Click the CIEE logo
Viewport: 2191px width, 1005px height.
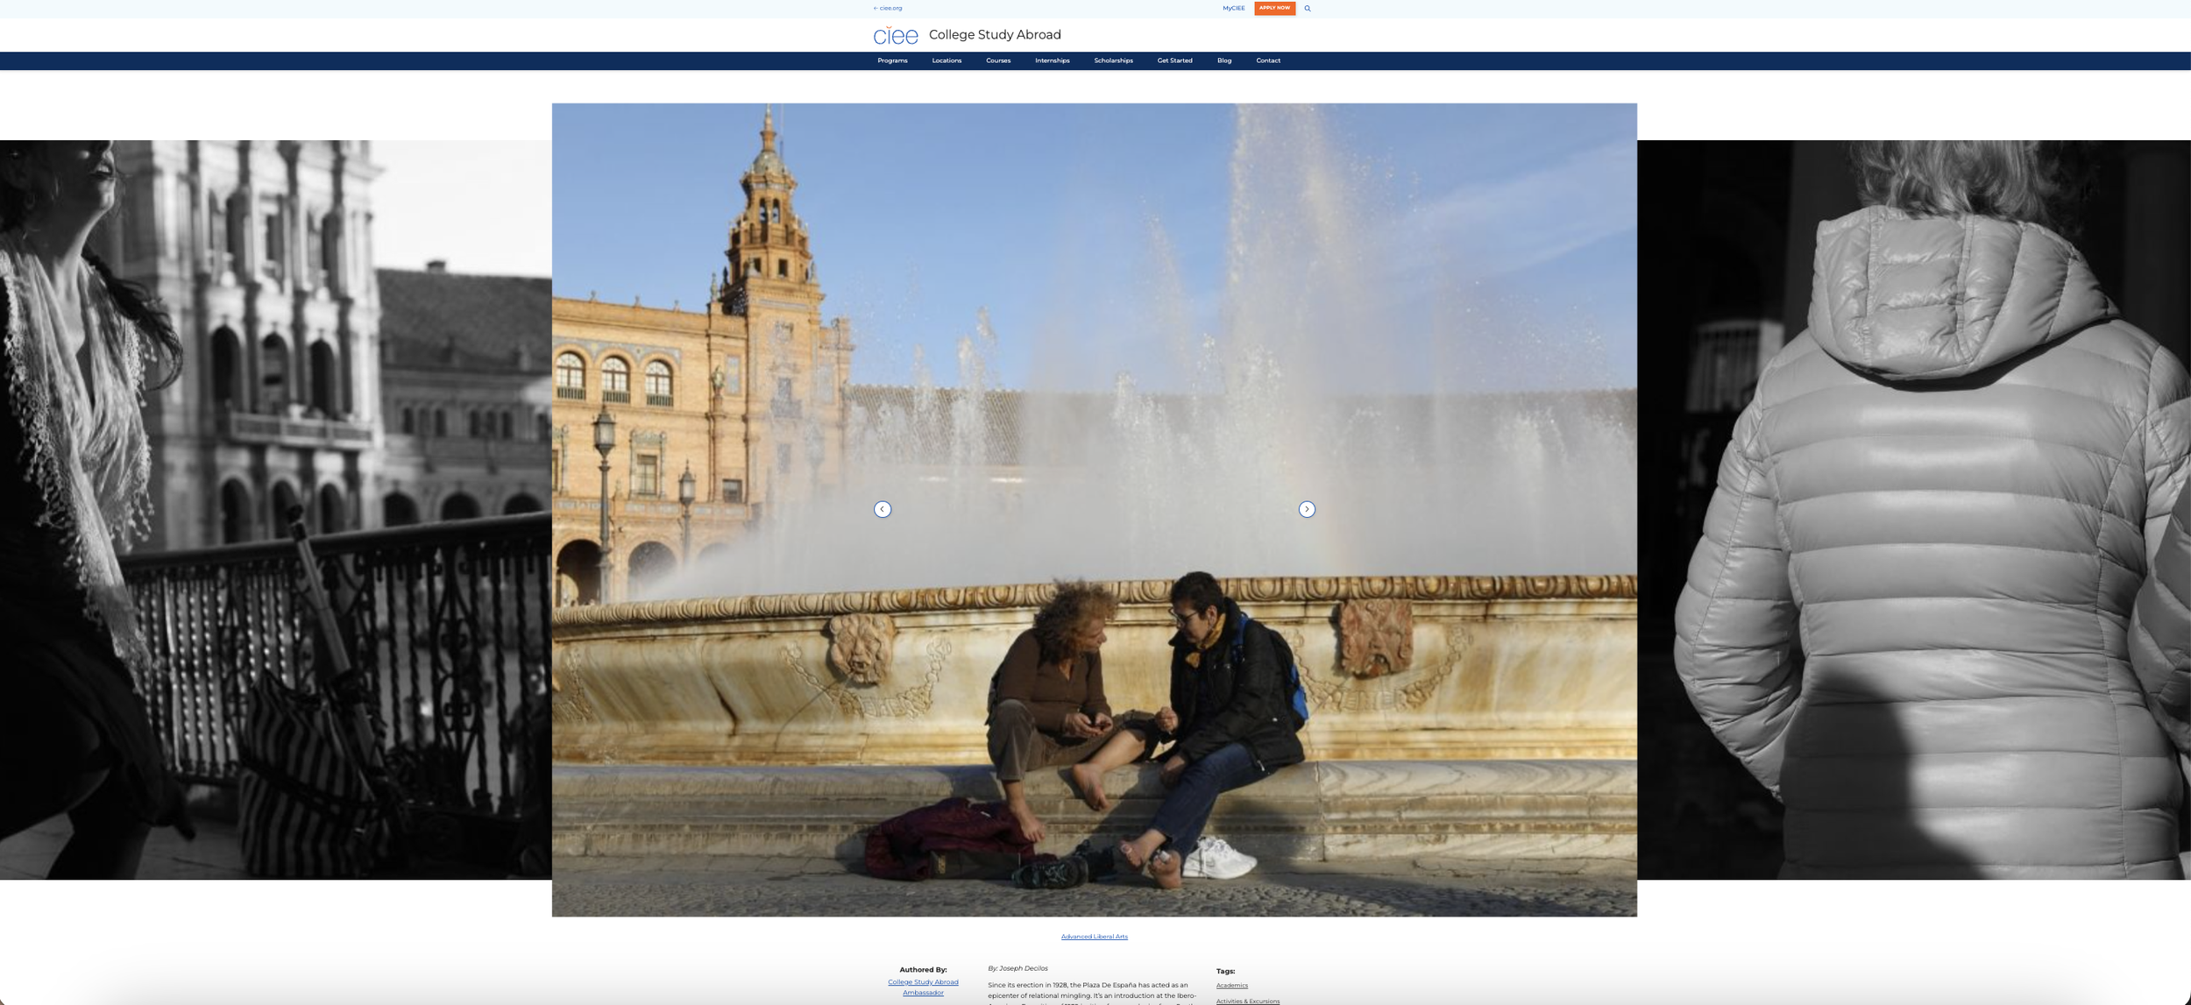point(895,35)
